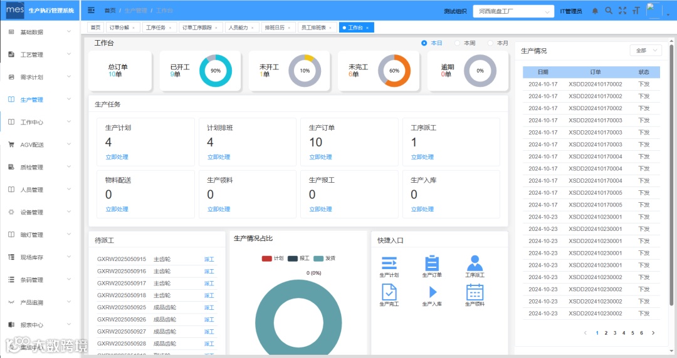Click 立即处理 under 生产计划
This screenshot has width=677, height=358.
(x=117, y=157)
